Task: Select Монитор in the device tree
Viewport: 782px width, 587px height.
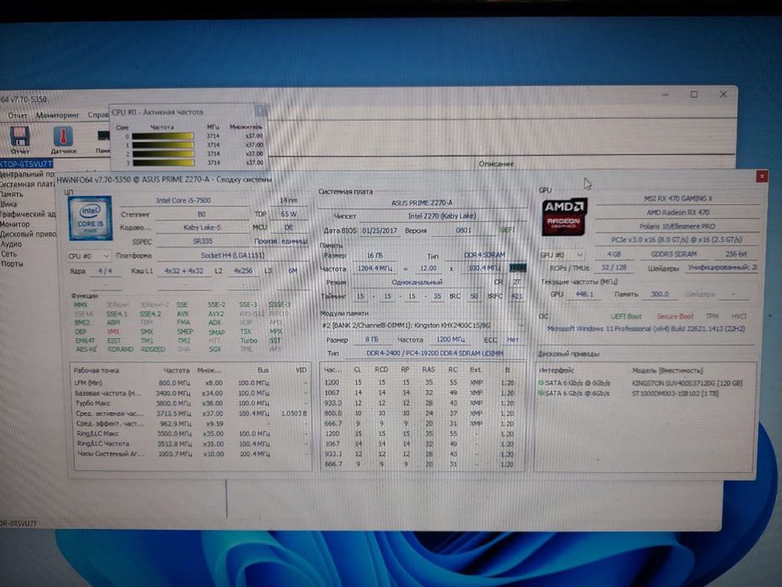Action: tap(15, 224)
